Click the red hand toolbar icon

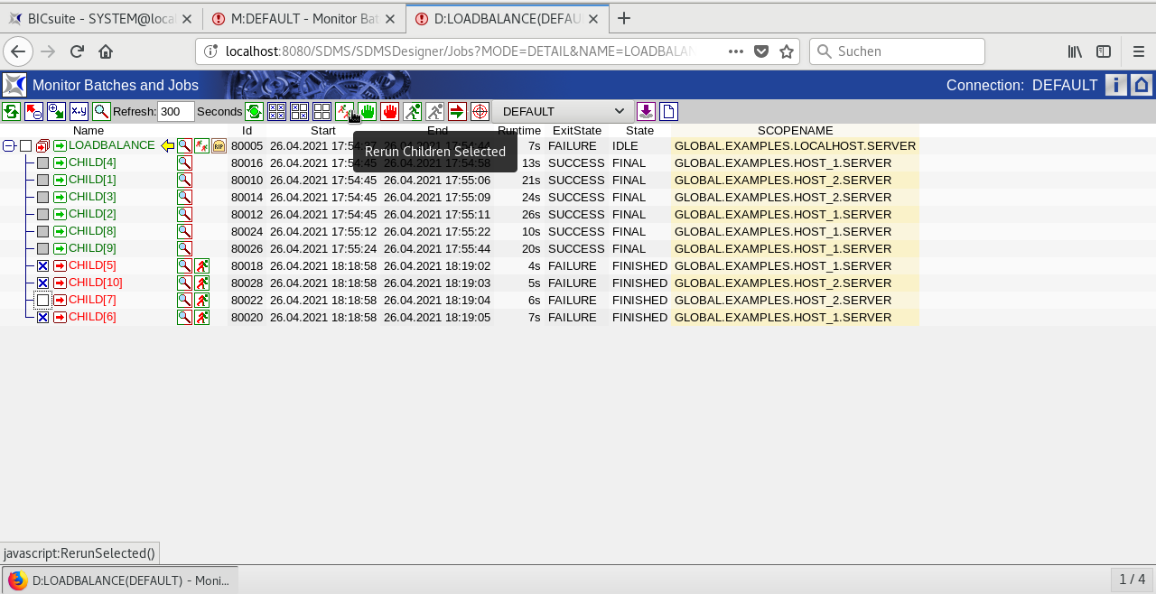click(389, 111)
